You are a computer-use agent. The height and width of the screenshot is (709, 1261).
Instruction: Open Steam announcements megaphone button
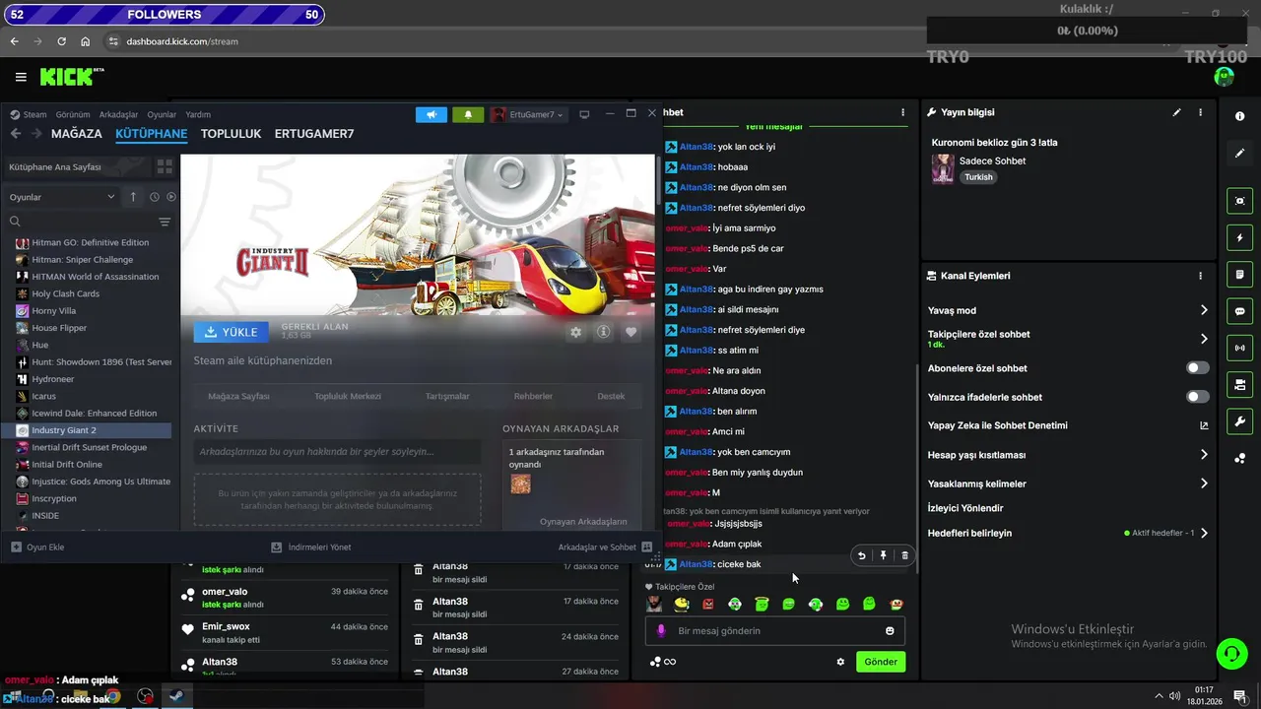(431, 114)
